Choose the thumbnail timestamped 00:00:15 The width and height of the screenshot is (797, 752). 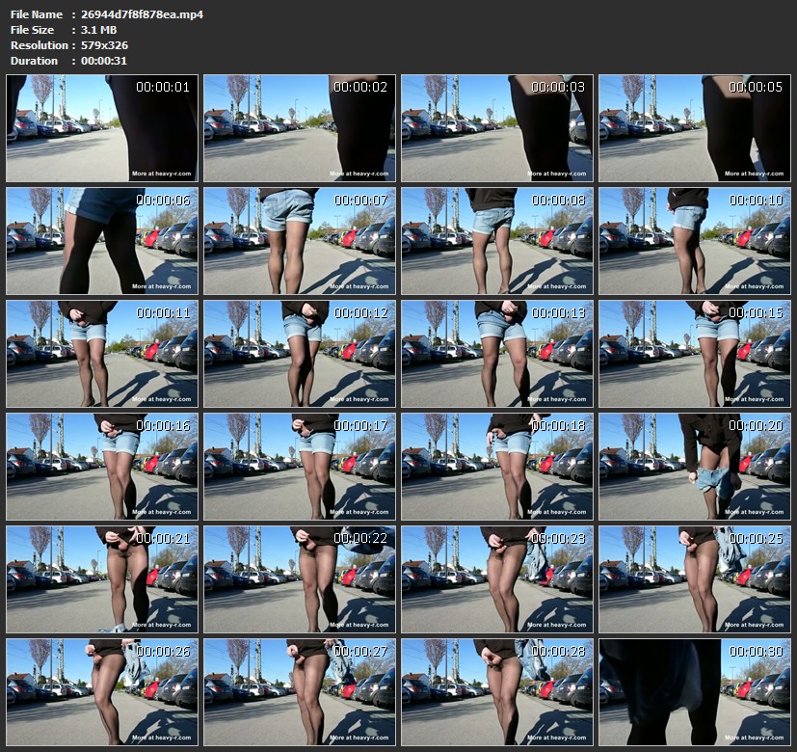[695, 354]
